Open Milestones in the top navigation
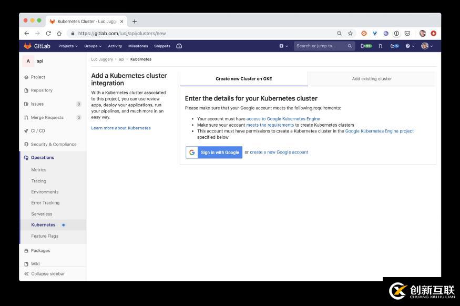 point(138,46)
